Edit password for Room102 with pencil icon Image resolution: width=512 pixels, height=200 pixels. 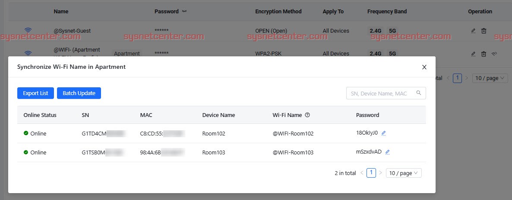pyautogui.click(x=384, y=133)
